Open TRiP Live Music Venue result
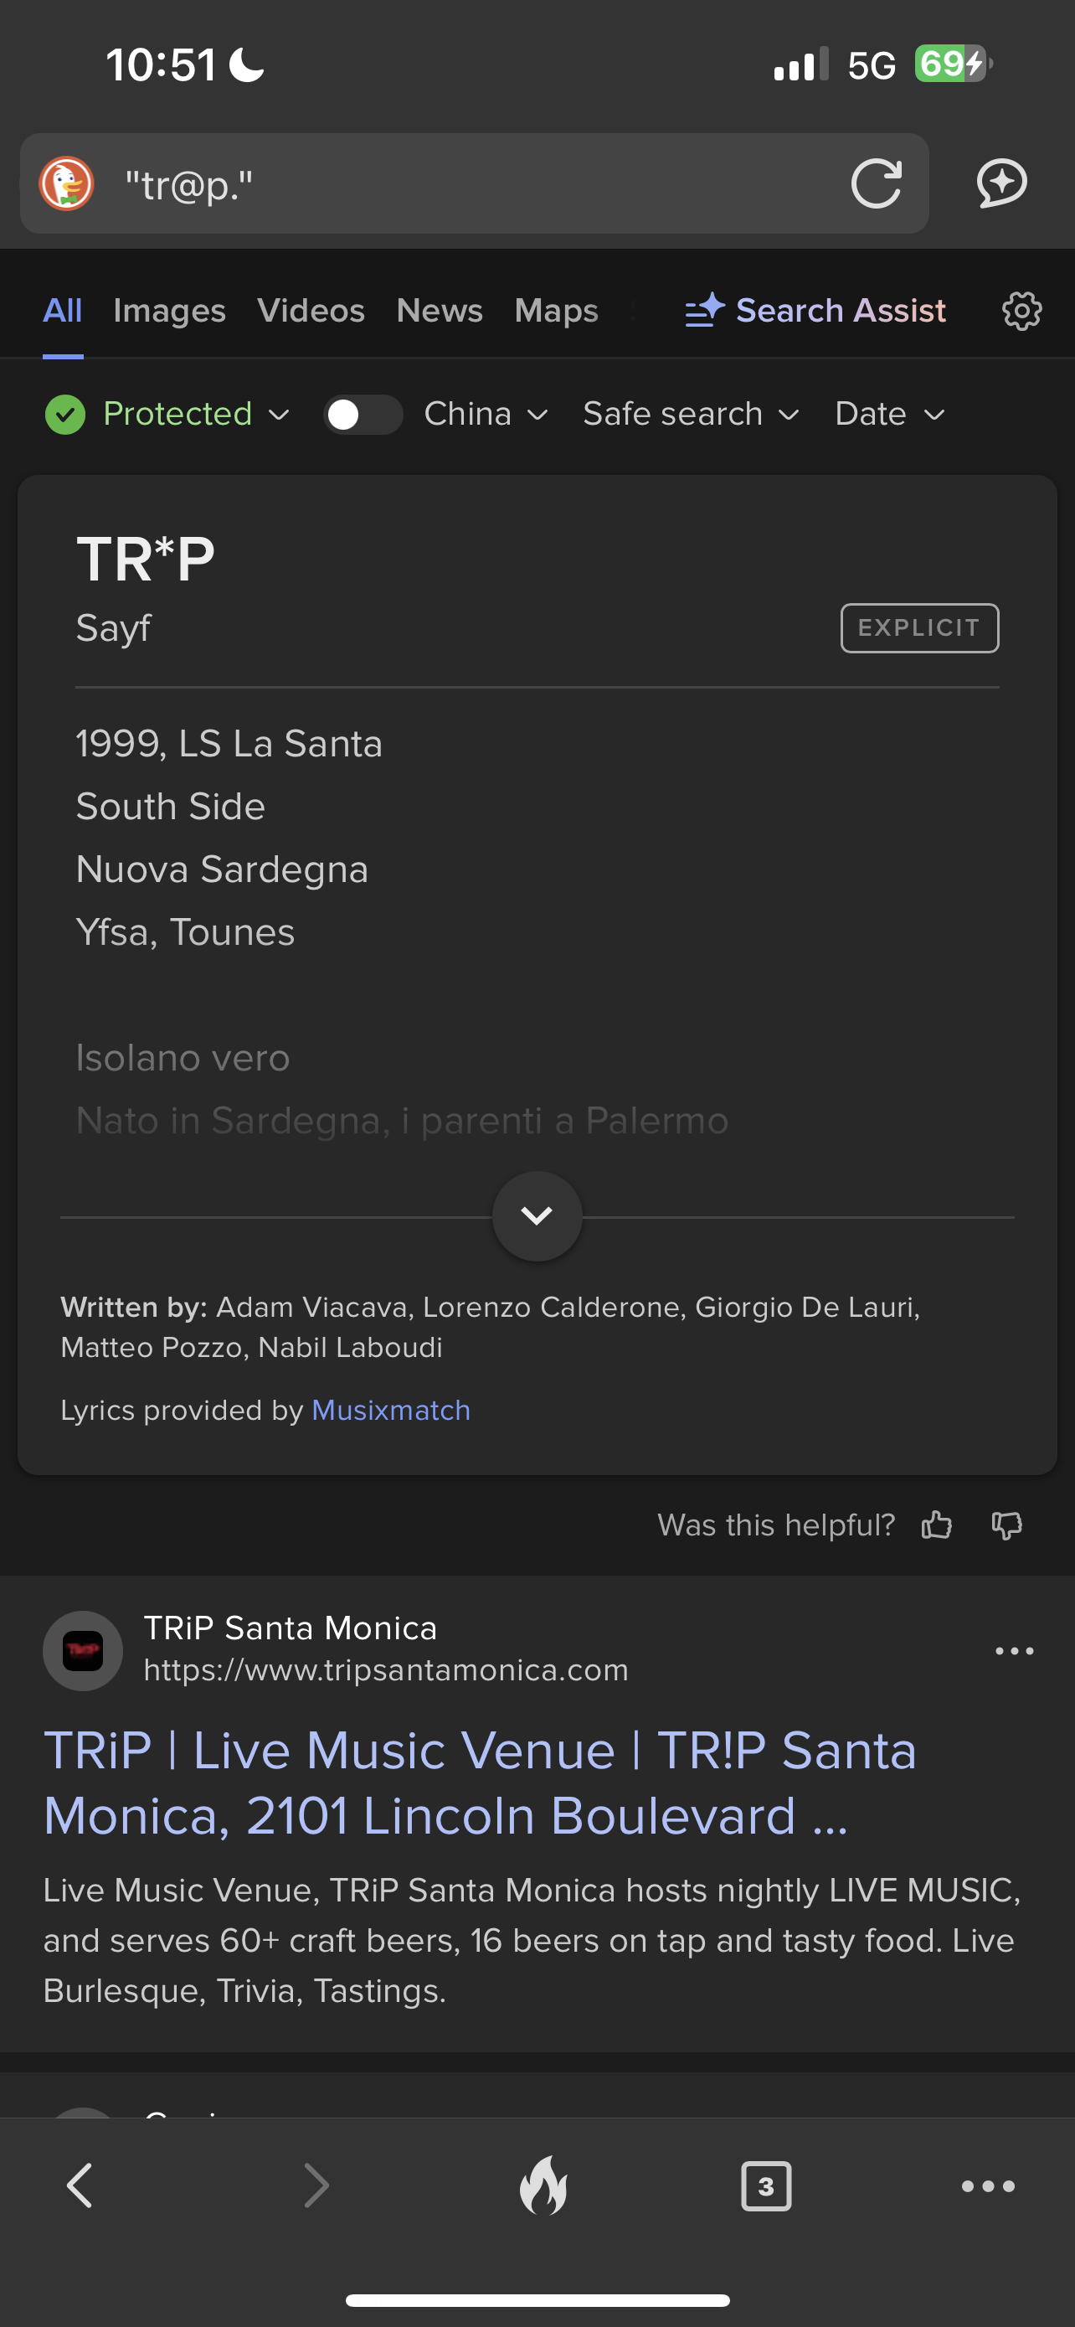This screenshot has width=1075, height=2327. 479,1783
